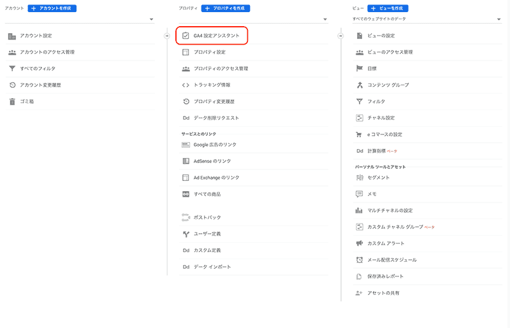This screenshot has height=328, width=510.
Task: Click the プロパティ変更履歴 history icon
Action: click(186, 102)
